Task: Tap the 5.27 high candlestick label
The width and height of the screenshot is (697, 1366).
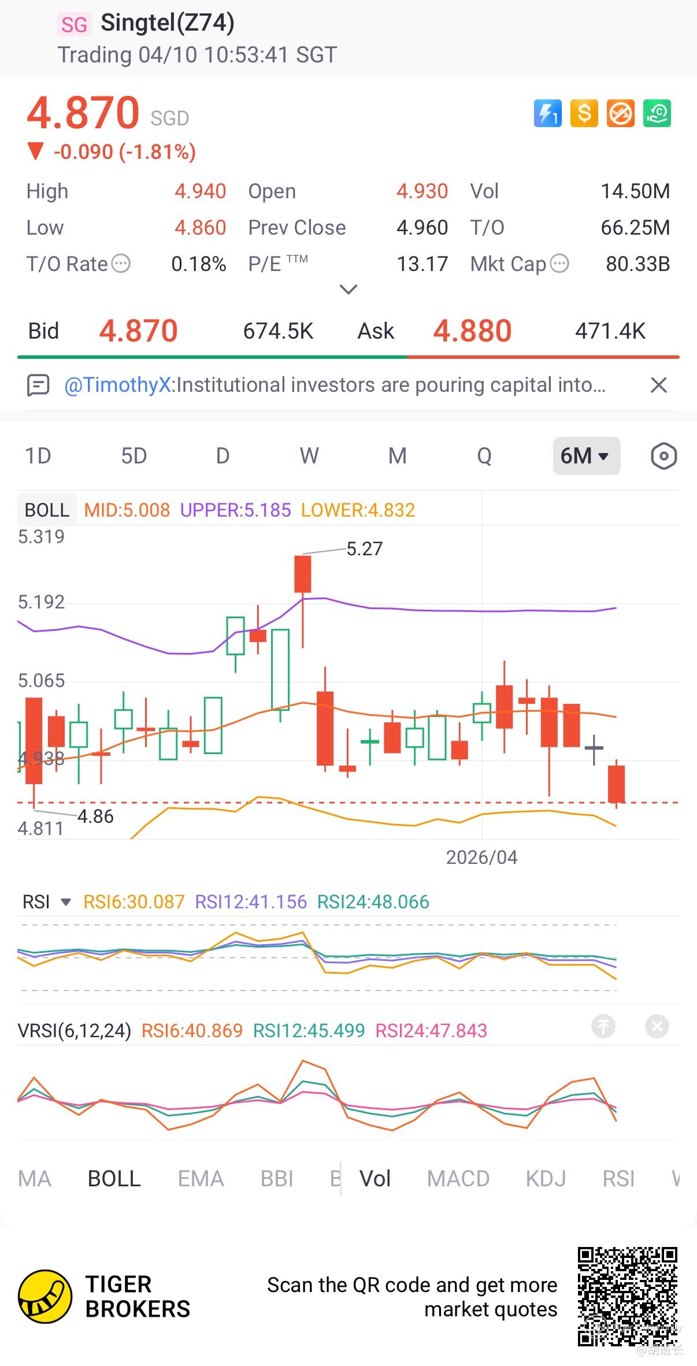Action: coord(364,548)
